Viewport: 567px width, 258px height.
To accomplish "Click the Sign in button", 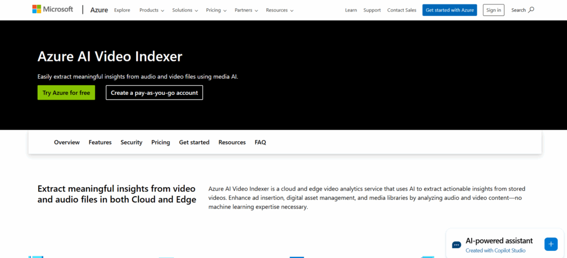I will [493, 10].
